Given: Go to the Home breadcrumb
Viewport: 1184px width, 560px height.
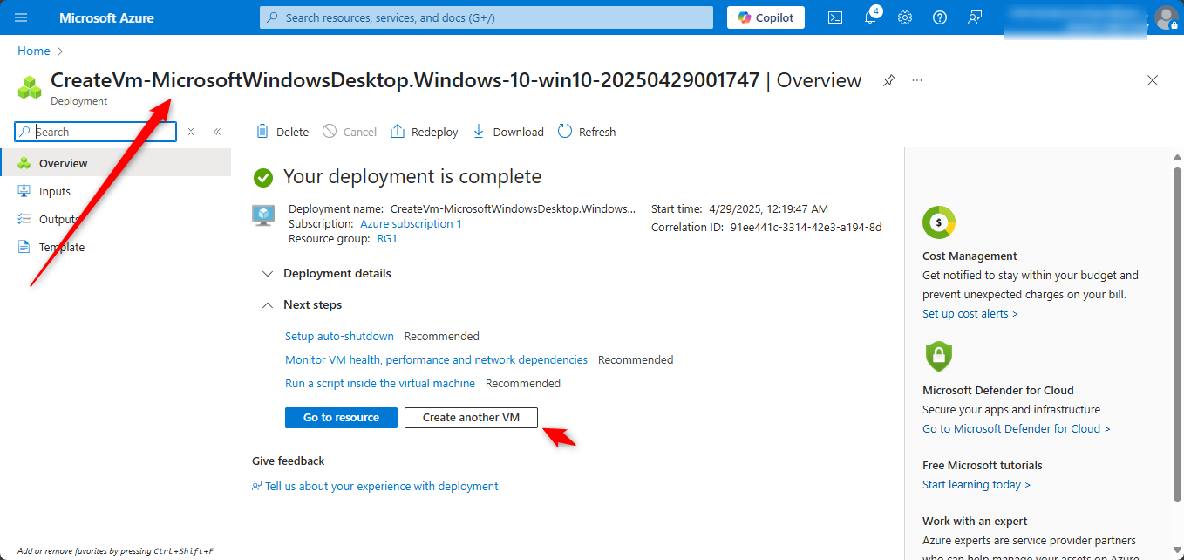Looking at the screenshot, I should coord(34,51).
